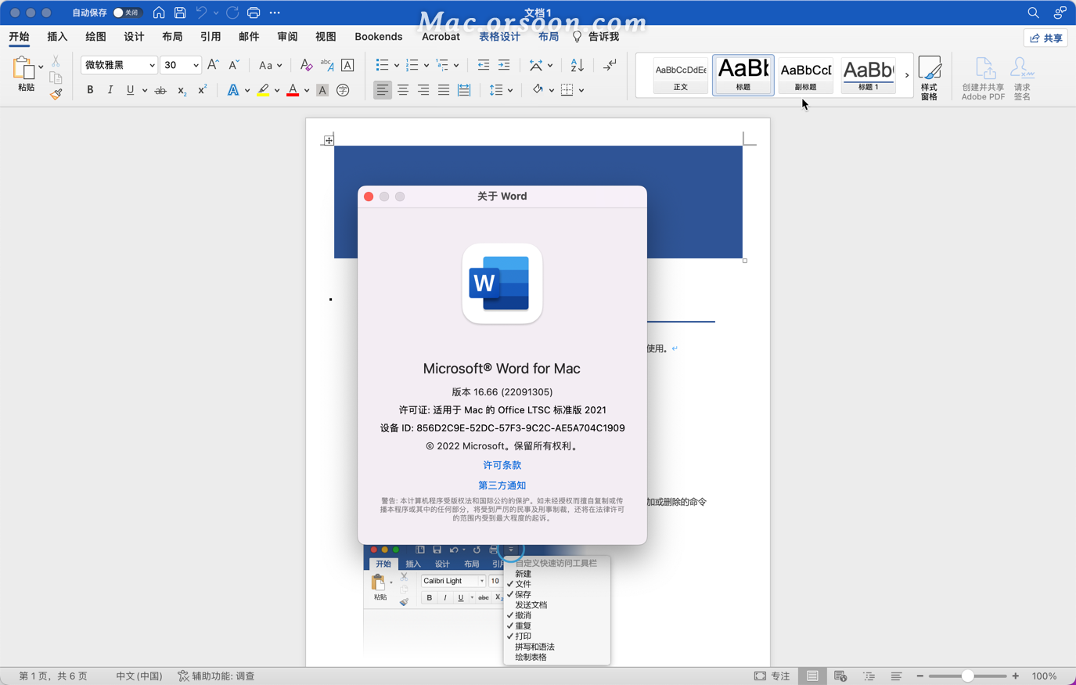Open the Paste options dropdown arrow

click(41, 67)
